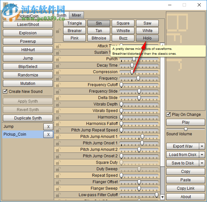The width and height of the screenshot is (207, 202).
Task: Click the Paste button
Action: (x=186, y=180)
